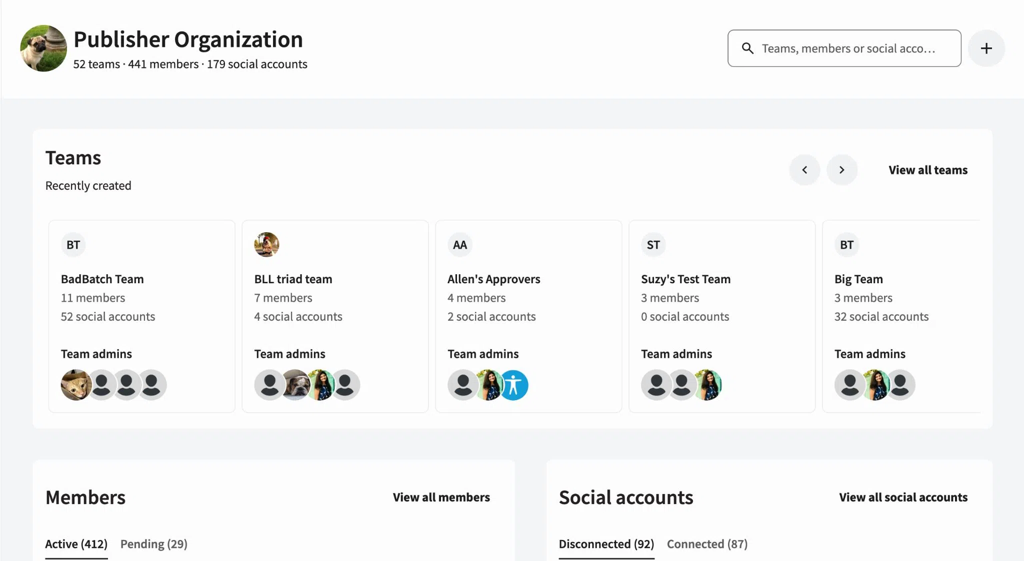This screenshot has width=1024, height=561.
Task: Open View all teams link
Action: pyautogui.click(x=928, y=170)
